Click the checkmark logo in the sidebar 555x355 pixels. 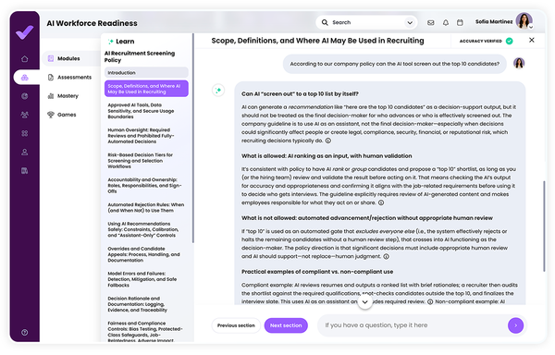[x=24, y=32]
